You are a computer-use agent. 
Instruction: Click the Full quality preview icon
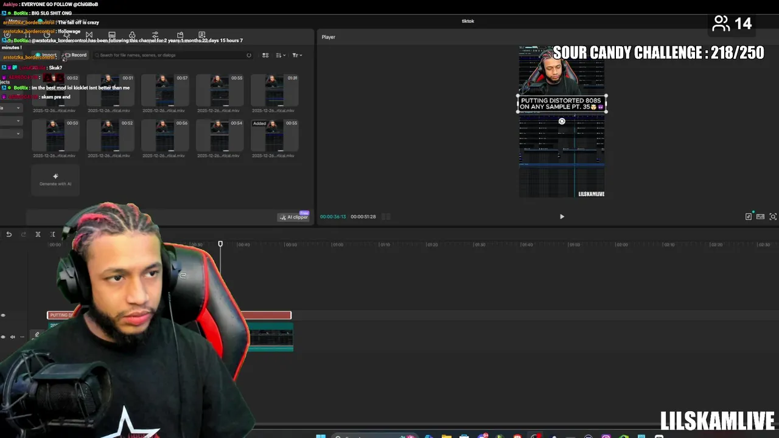pyautogui.click(x=760, y=217)
